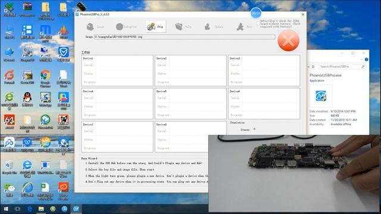Click the round gray toolbar button after Image

[x=126, y=27]
